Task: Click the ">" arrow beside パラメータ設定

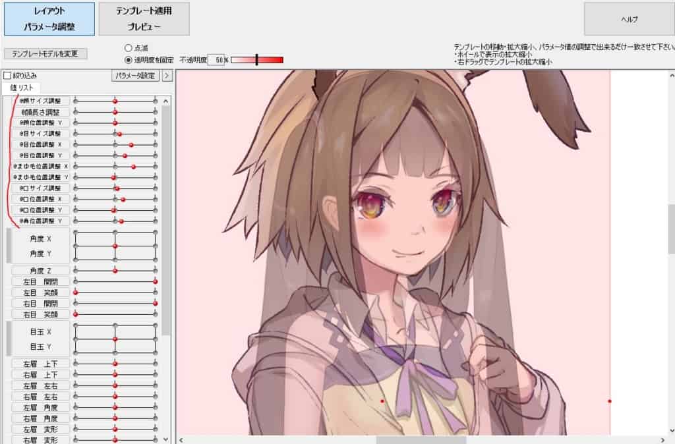Action: (167, 76)
